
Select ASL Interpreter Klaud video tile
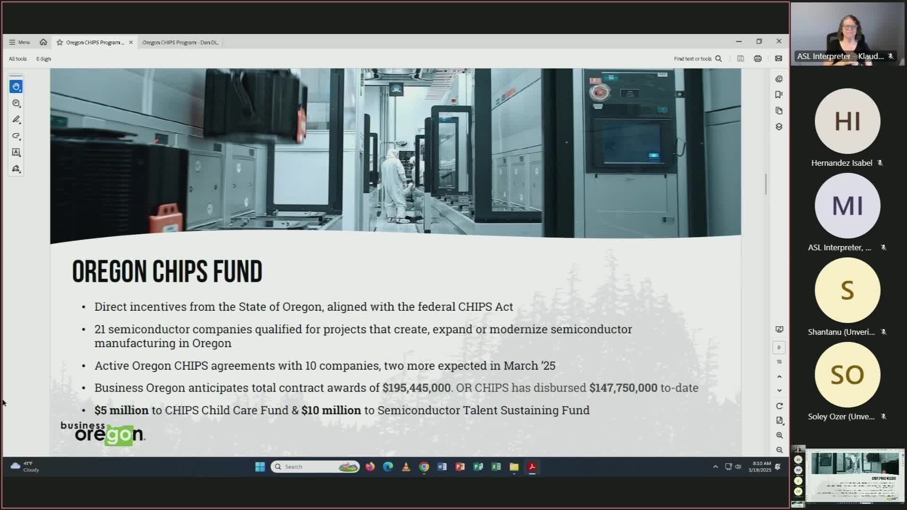pyautogui.click(x=847, y=34)
